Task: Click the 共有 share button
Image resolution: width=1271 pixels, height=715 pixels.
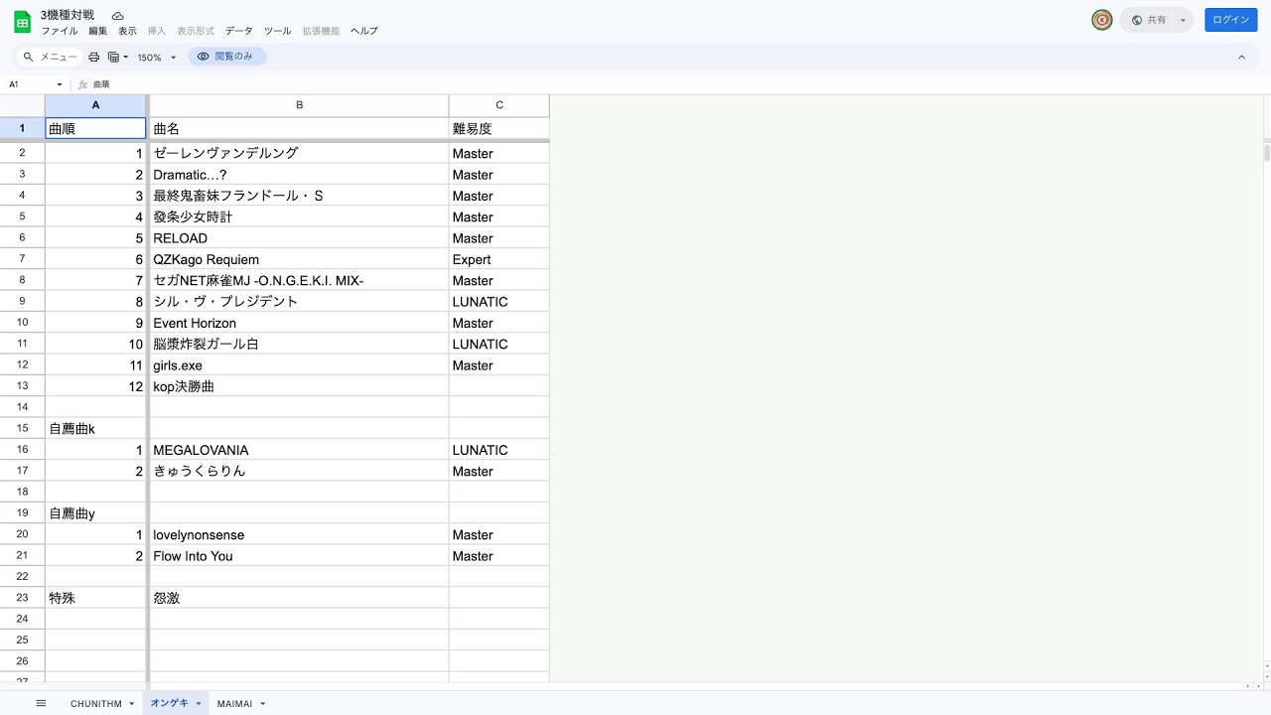Action: pos(1149,20)
